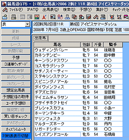Image resolution: width=129 pixels, height=140 pixels.
Task: Sort by the 性齢 column header
Action: [86, 45]
